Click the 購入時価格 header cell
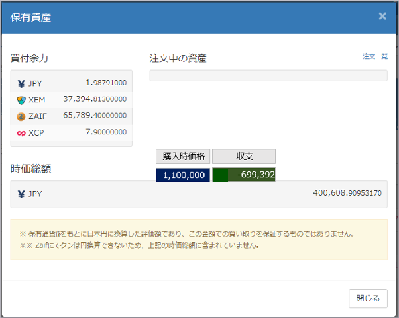Viewport: 399px width, 318px height. (183, 156)
